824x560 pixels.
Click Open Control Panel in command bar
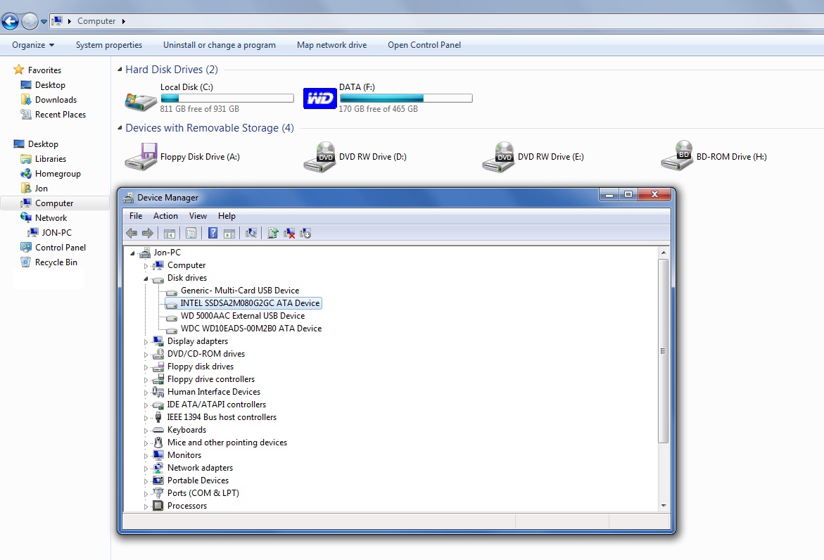point(424,45)
